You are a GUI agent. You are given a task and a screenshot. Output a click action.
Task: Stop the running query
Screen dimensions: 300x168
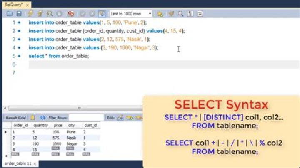click(x=59, y=14)
